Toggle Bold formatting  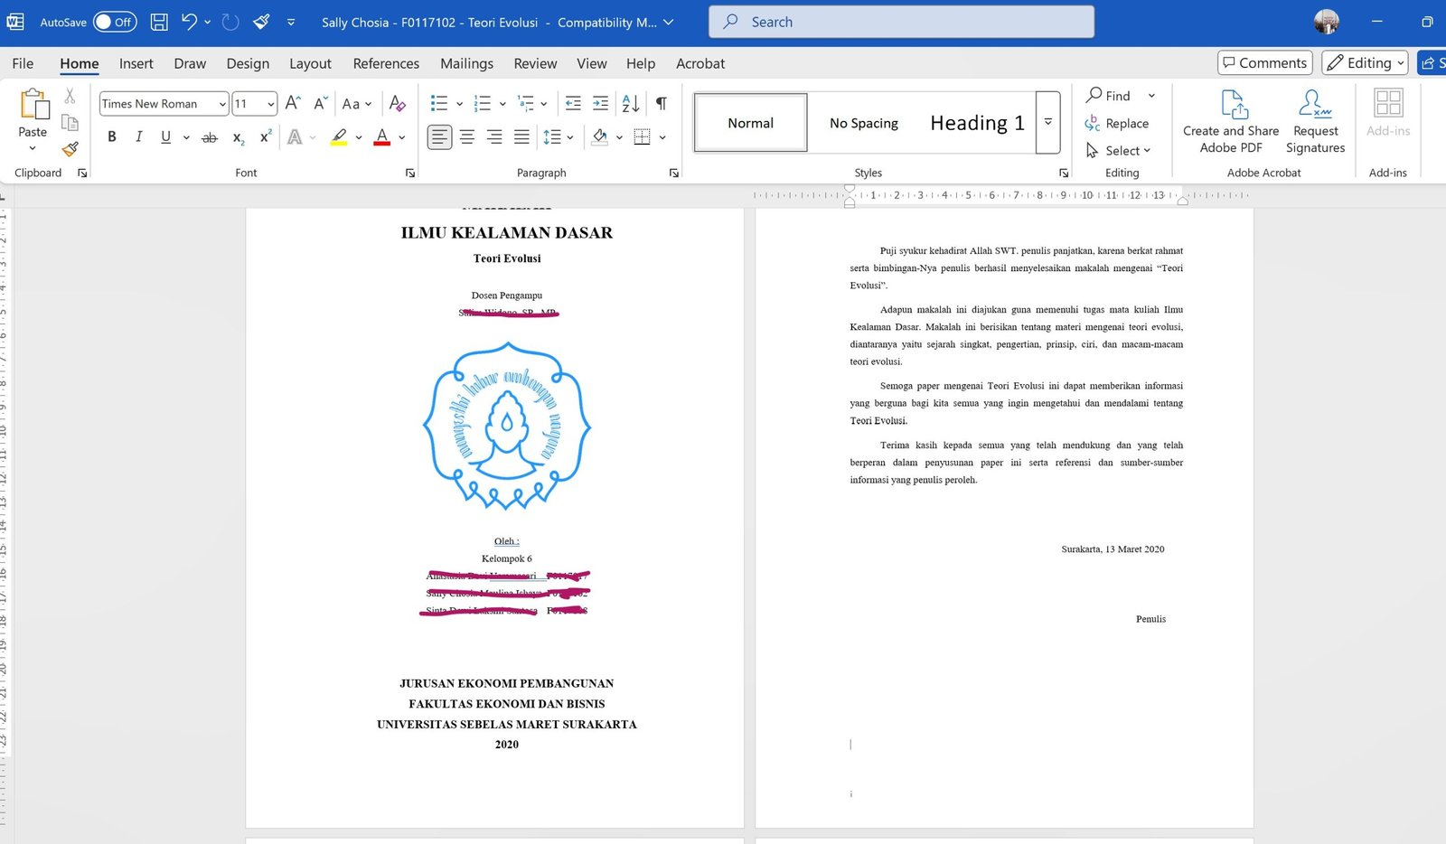(x=112, y=137)
